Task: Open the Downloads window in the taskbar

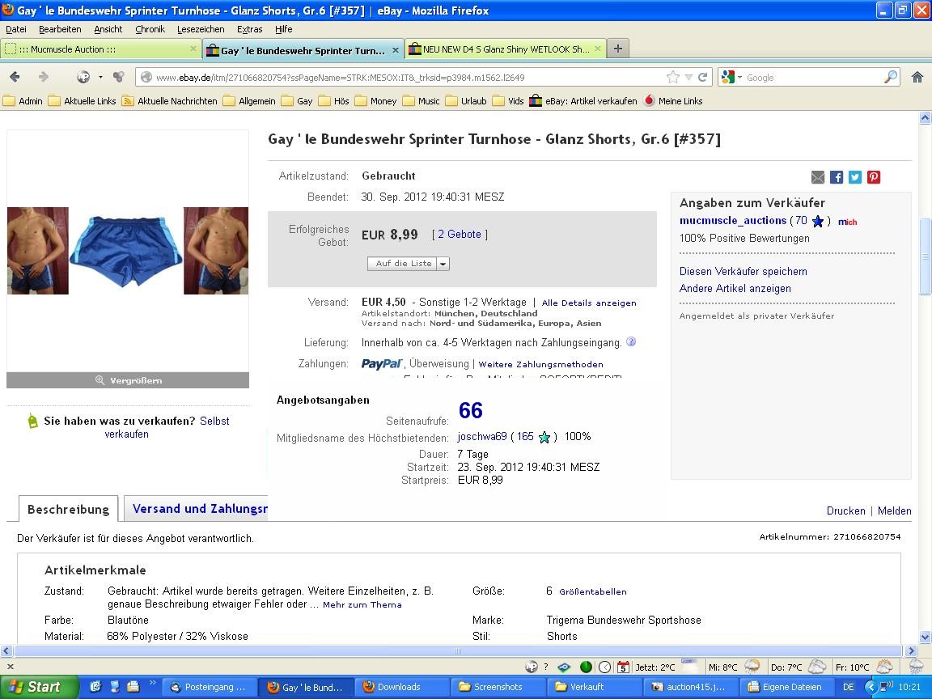Action: [x=399, y=687]
